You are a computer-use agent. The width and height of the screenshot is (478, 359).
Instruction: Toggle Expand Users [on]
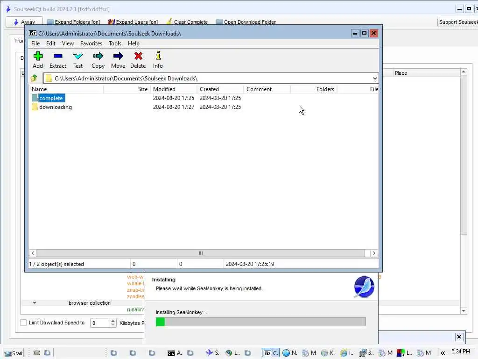pyautogui.click(x=133, y=22)
